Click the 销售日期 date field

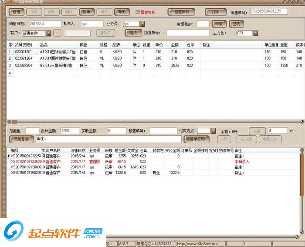pyautogui.click(x=45, y=24)
